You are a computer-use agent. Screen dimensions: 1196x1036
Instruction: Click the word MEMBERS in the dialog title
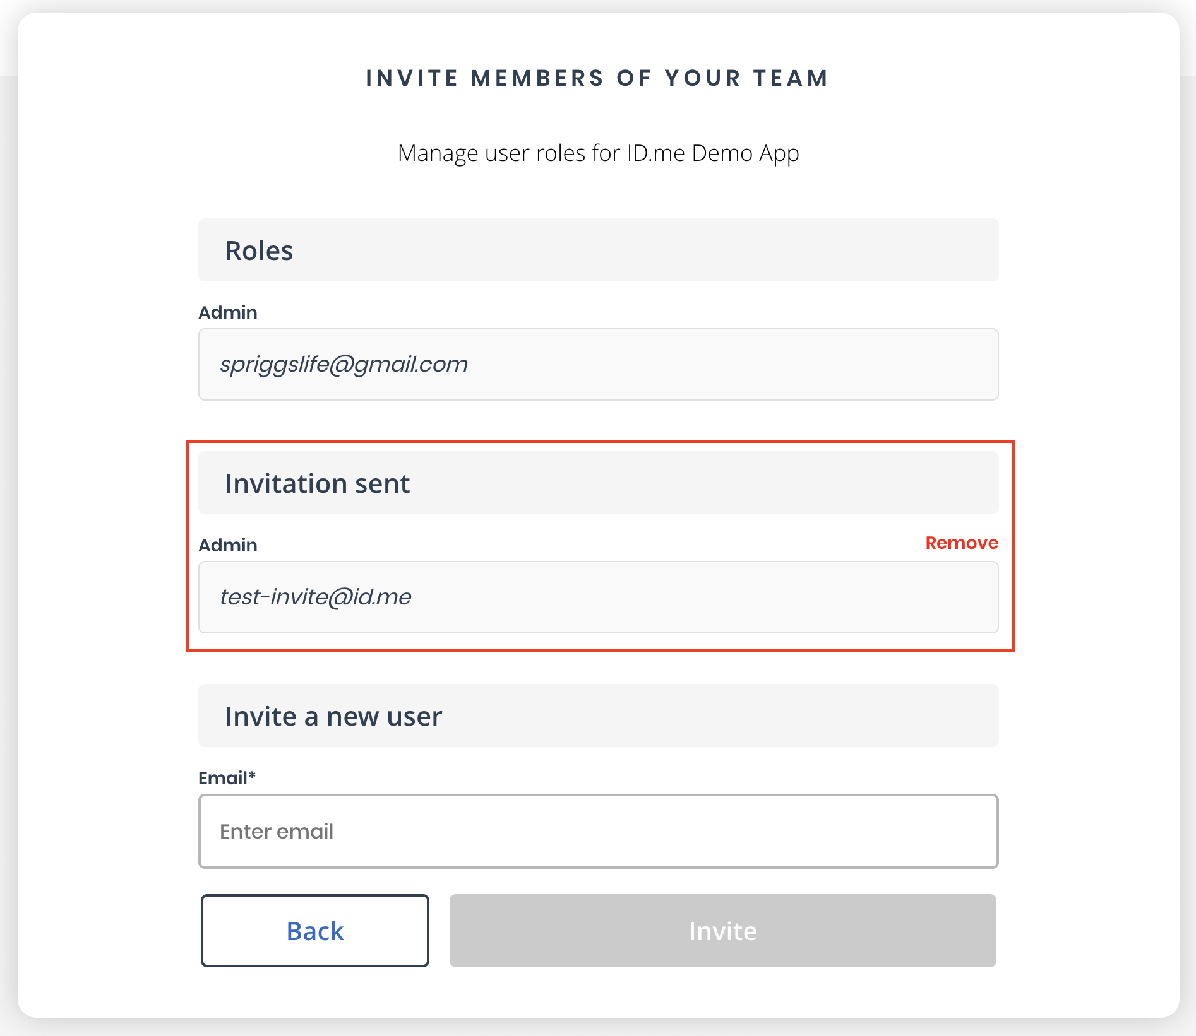click(537, 78)
